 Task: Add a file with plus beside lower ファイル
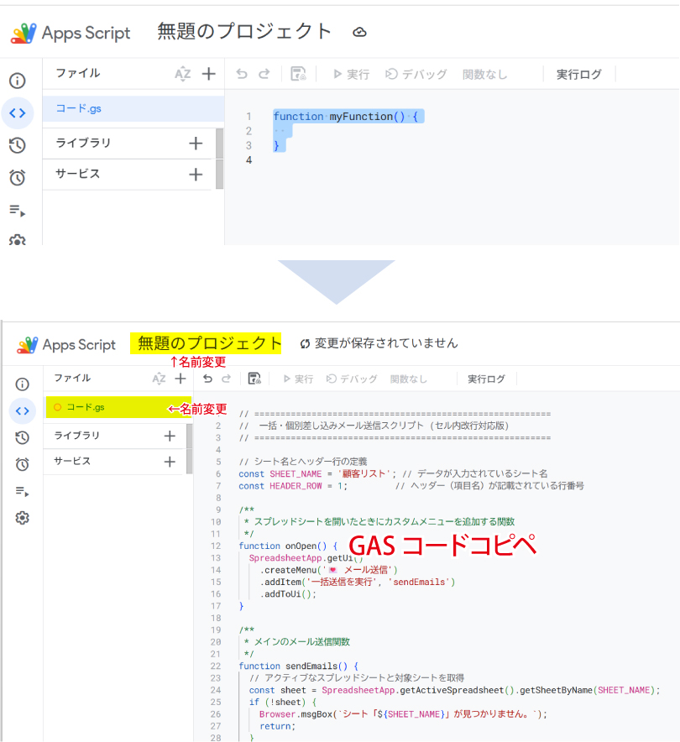180,379
